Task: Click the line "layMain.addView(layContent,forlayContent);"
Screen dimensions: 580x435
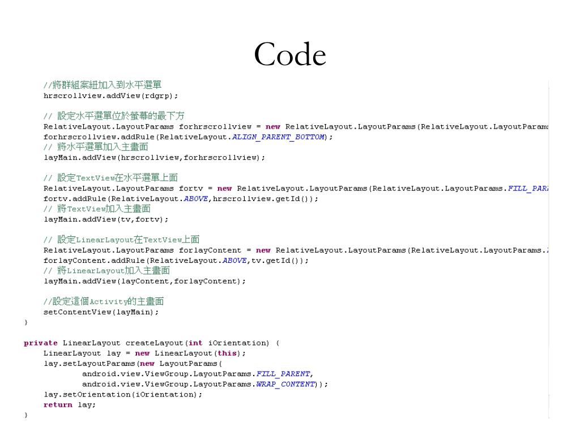Action: (x=144, y=281)
